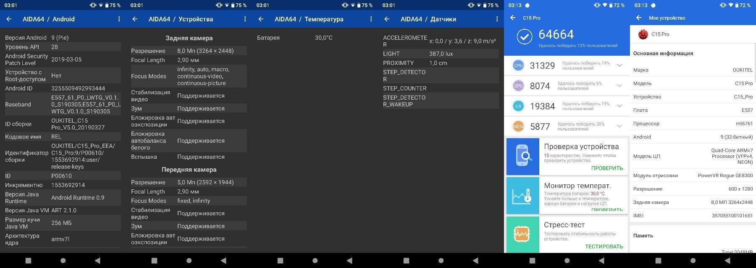756x268 pixels.
Task: Expand UX score 19384 details
Action: [x=619, y=106]
